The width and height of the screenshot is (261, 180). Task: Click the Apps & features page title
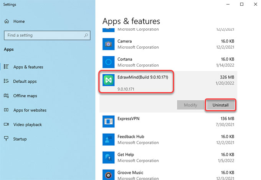[x=131, y=21]
